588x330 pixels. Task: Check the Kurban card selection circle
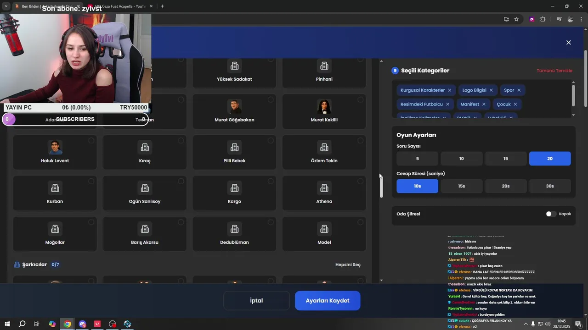tap(91, 181)
